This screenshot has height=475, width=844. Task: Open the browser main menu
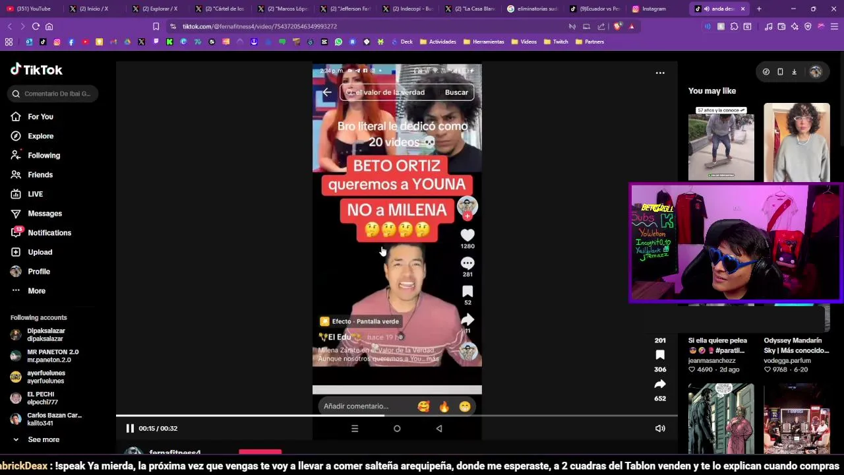(834, 26)
